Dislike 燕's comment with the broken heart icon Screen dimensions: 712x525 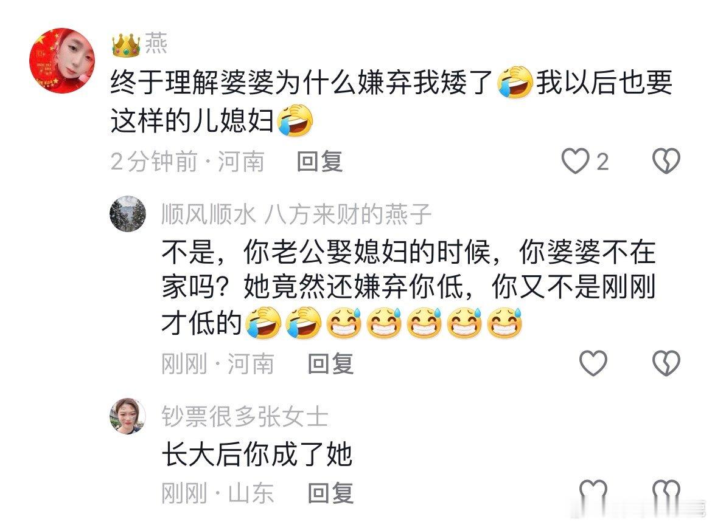(666, 161)
